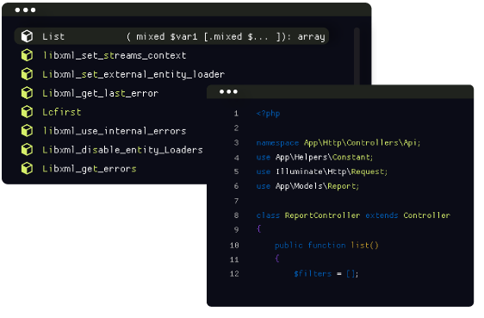Click cube icon beside Libxml_set_external_entity_loader
This screenshot has height=318, width=484.
click(x=28, y=74)
